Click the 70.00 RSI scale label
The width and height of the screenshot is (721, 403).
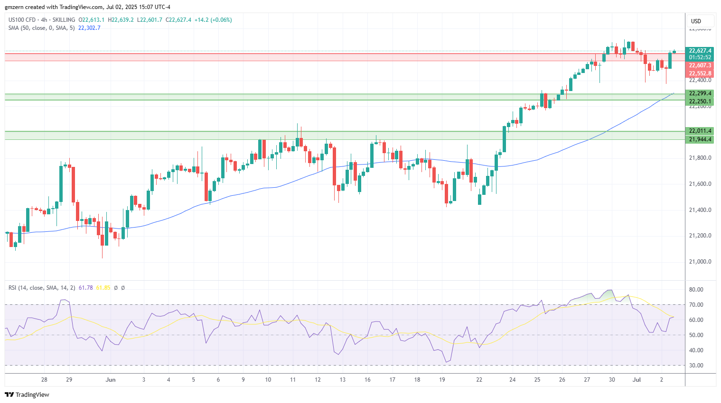pyautogui.click(x=696, y=305)
